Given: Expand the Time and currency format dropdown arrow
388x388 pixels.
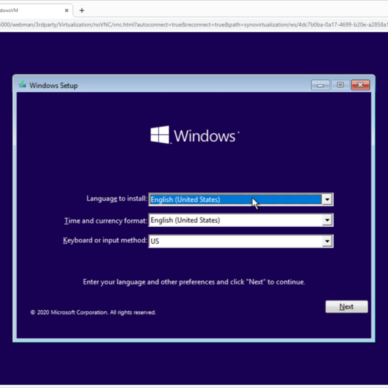Looking at the screenshot, I should (x=327, y=220).
